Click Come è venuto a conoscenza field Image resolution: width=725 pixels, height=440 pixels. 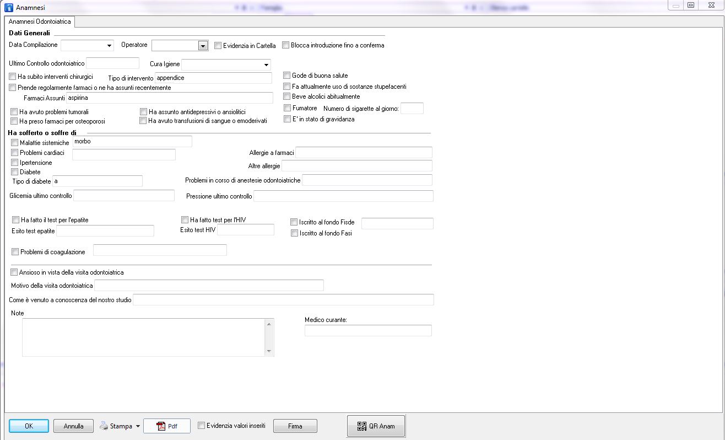pos(284,299)
